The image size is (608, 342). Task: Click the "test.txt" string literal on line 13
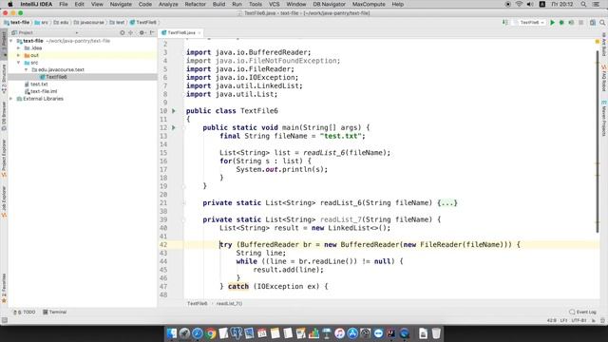pos(340,136)
